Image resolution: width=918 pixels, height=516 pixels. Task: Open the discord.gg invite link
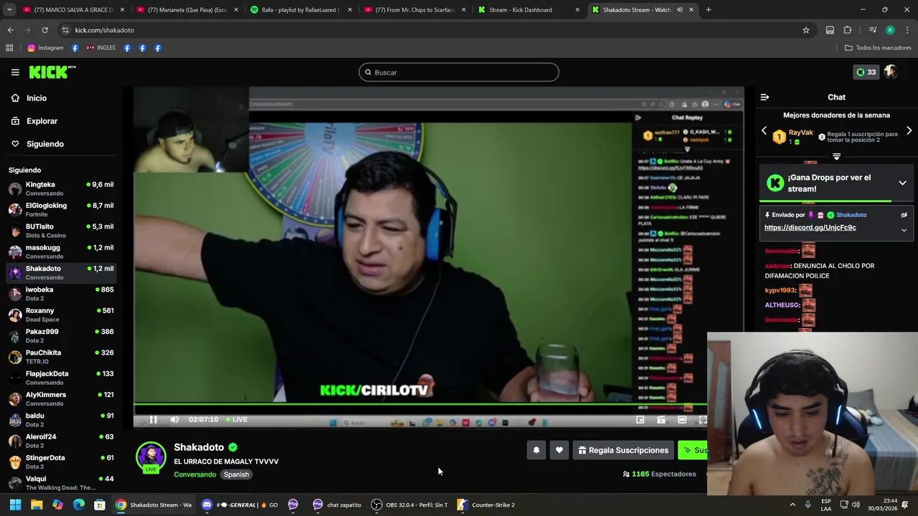[x=810, y=228]
